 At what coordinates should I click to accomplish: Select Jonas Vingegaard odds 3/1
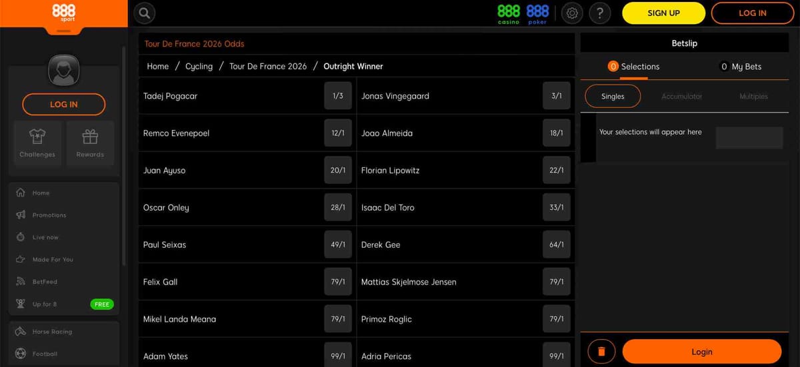click(557, 96)
